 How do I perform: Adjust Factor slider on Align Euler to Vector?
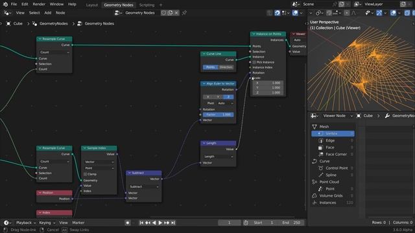[219, 115]
